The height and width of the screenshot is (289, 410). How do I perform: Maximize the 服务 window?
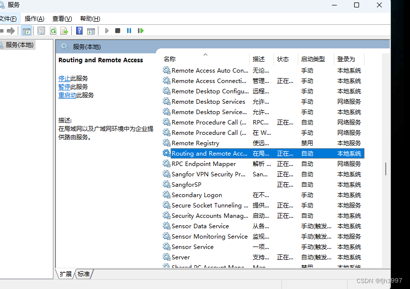click(357, 5)
